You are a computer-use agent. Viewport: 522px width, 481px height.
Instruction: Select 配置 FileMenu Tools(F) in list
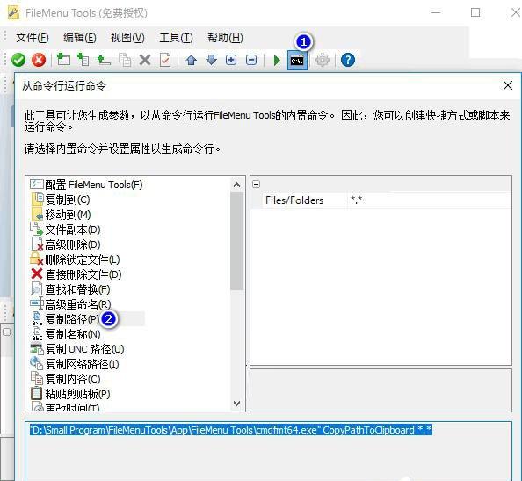pos(86,185)
